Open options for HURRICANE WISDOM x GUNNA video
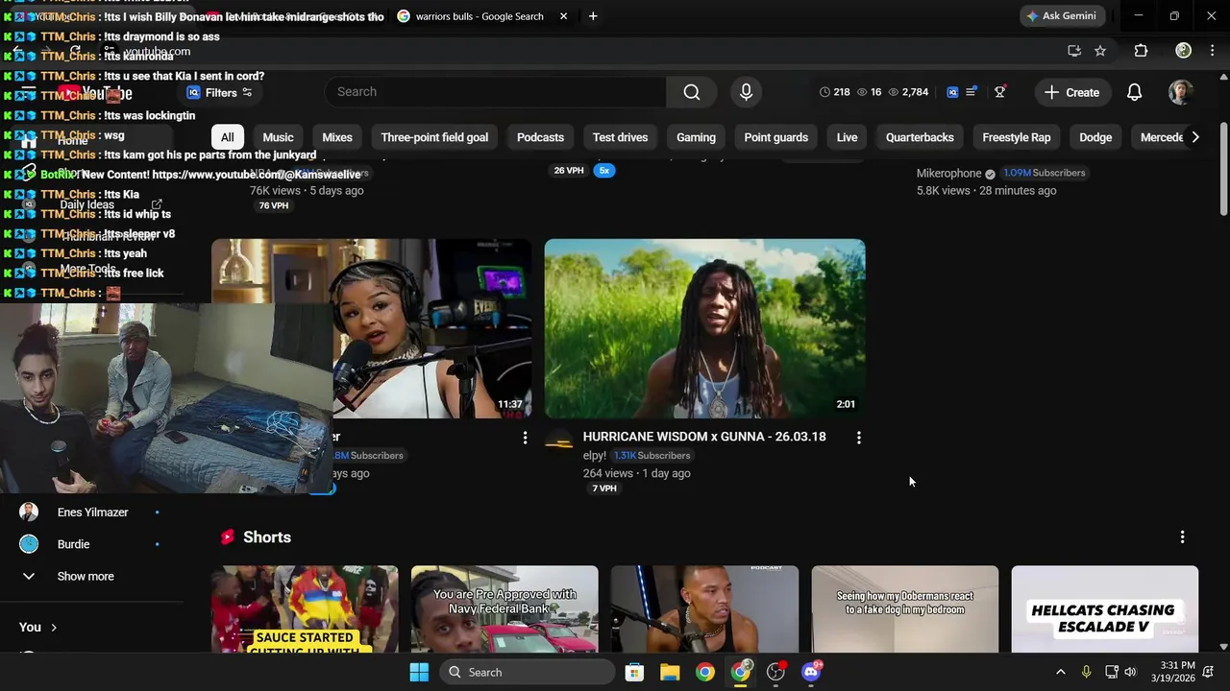1230x691 pixels. click(x=858, y=438)
